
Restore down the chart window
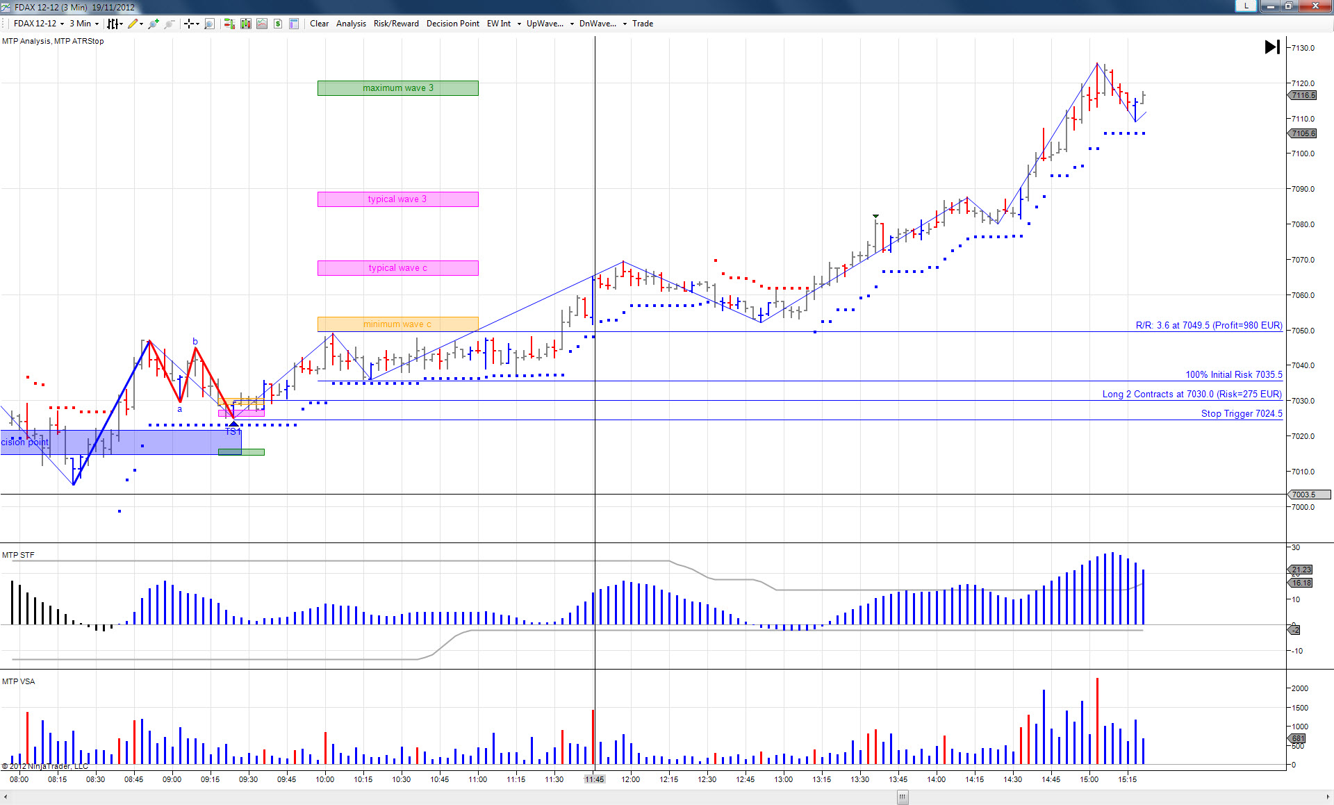(x=1289, y=6)
